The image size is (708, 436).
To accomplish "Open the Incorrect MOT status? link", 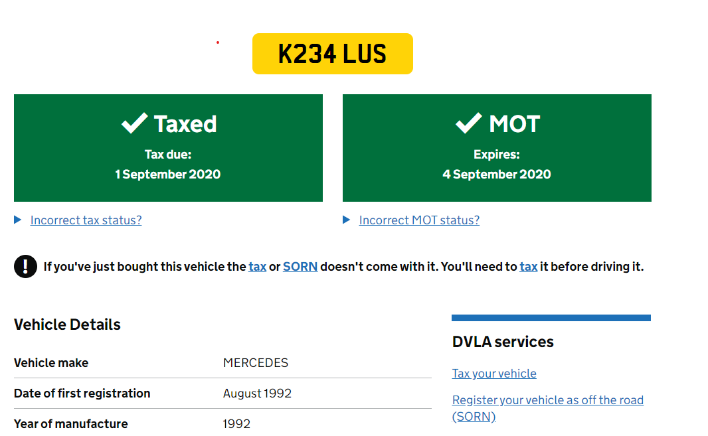I will point(419,220).
